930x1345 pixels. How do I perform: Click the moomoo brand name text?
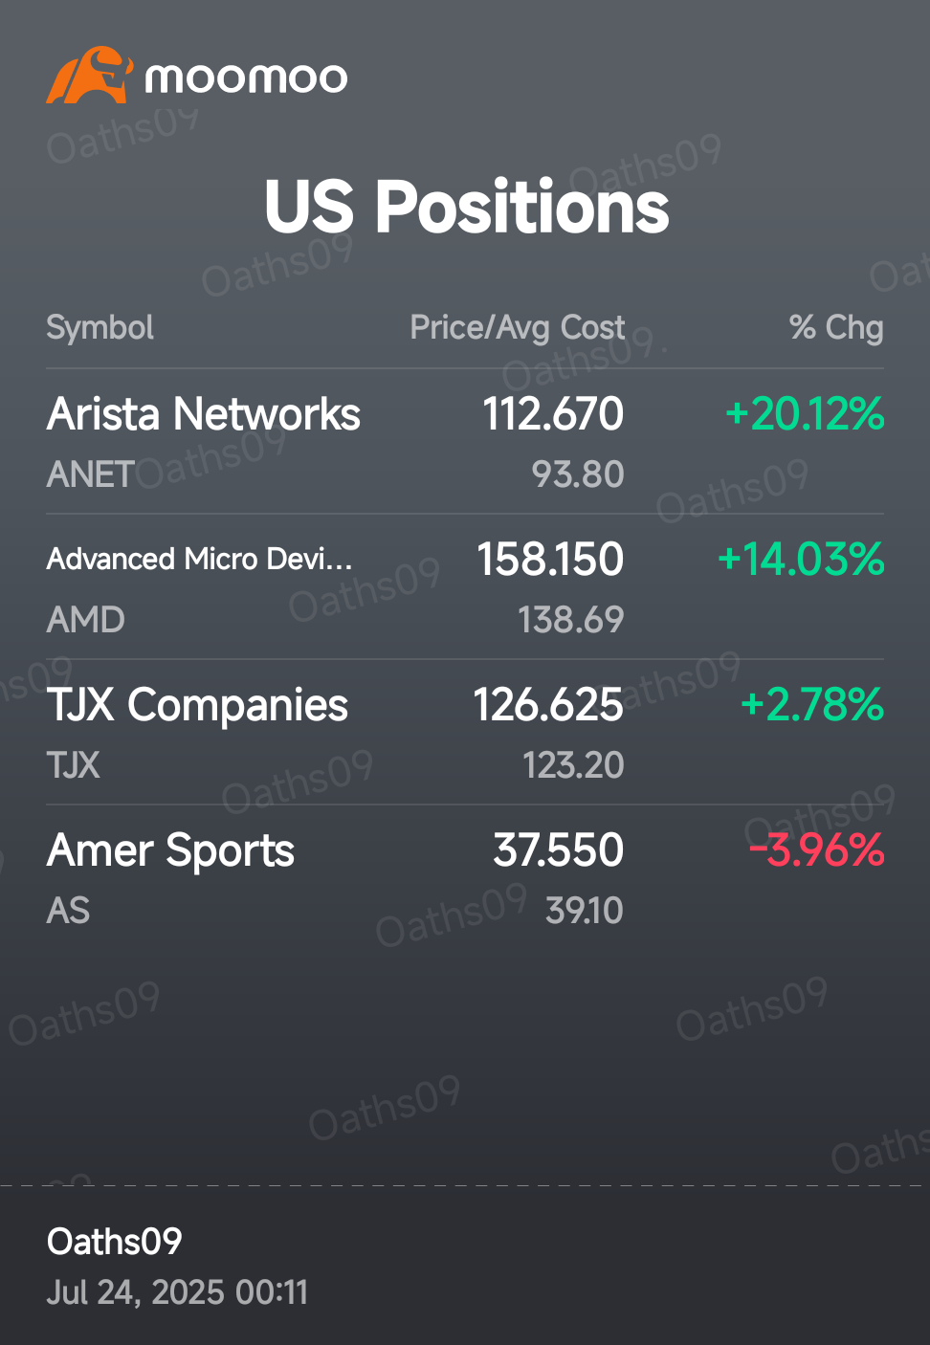[x=246, y=77]
